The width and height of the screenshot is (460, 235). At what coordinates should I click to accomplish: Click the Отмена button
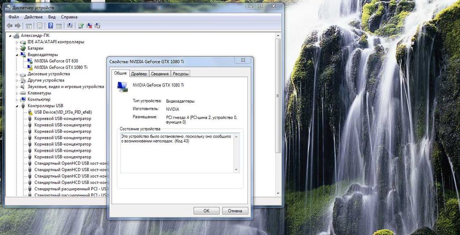tap(235, 211)
